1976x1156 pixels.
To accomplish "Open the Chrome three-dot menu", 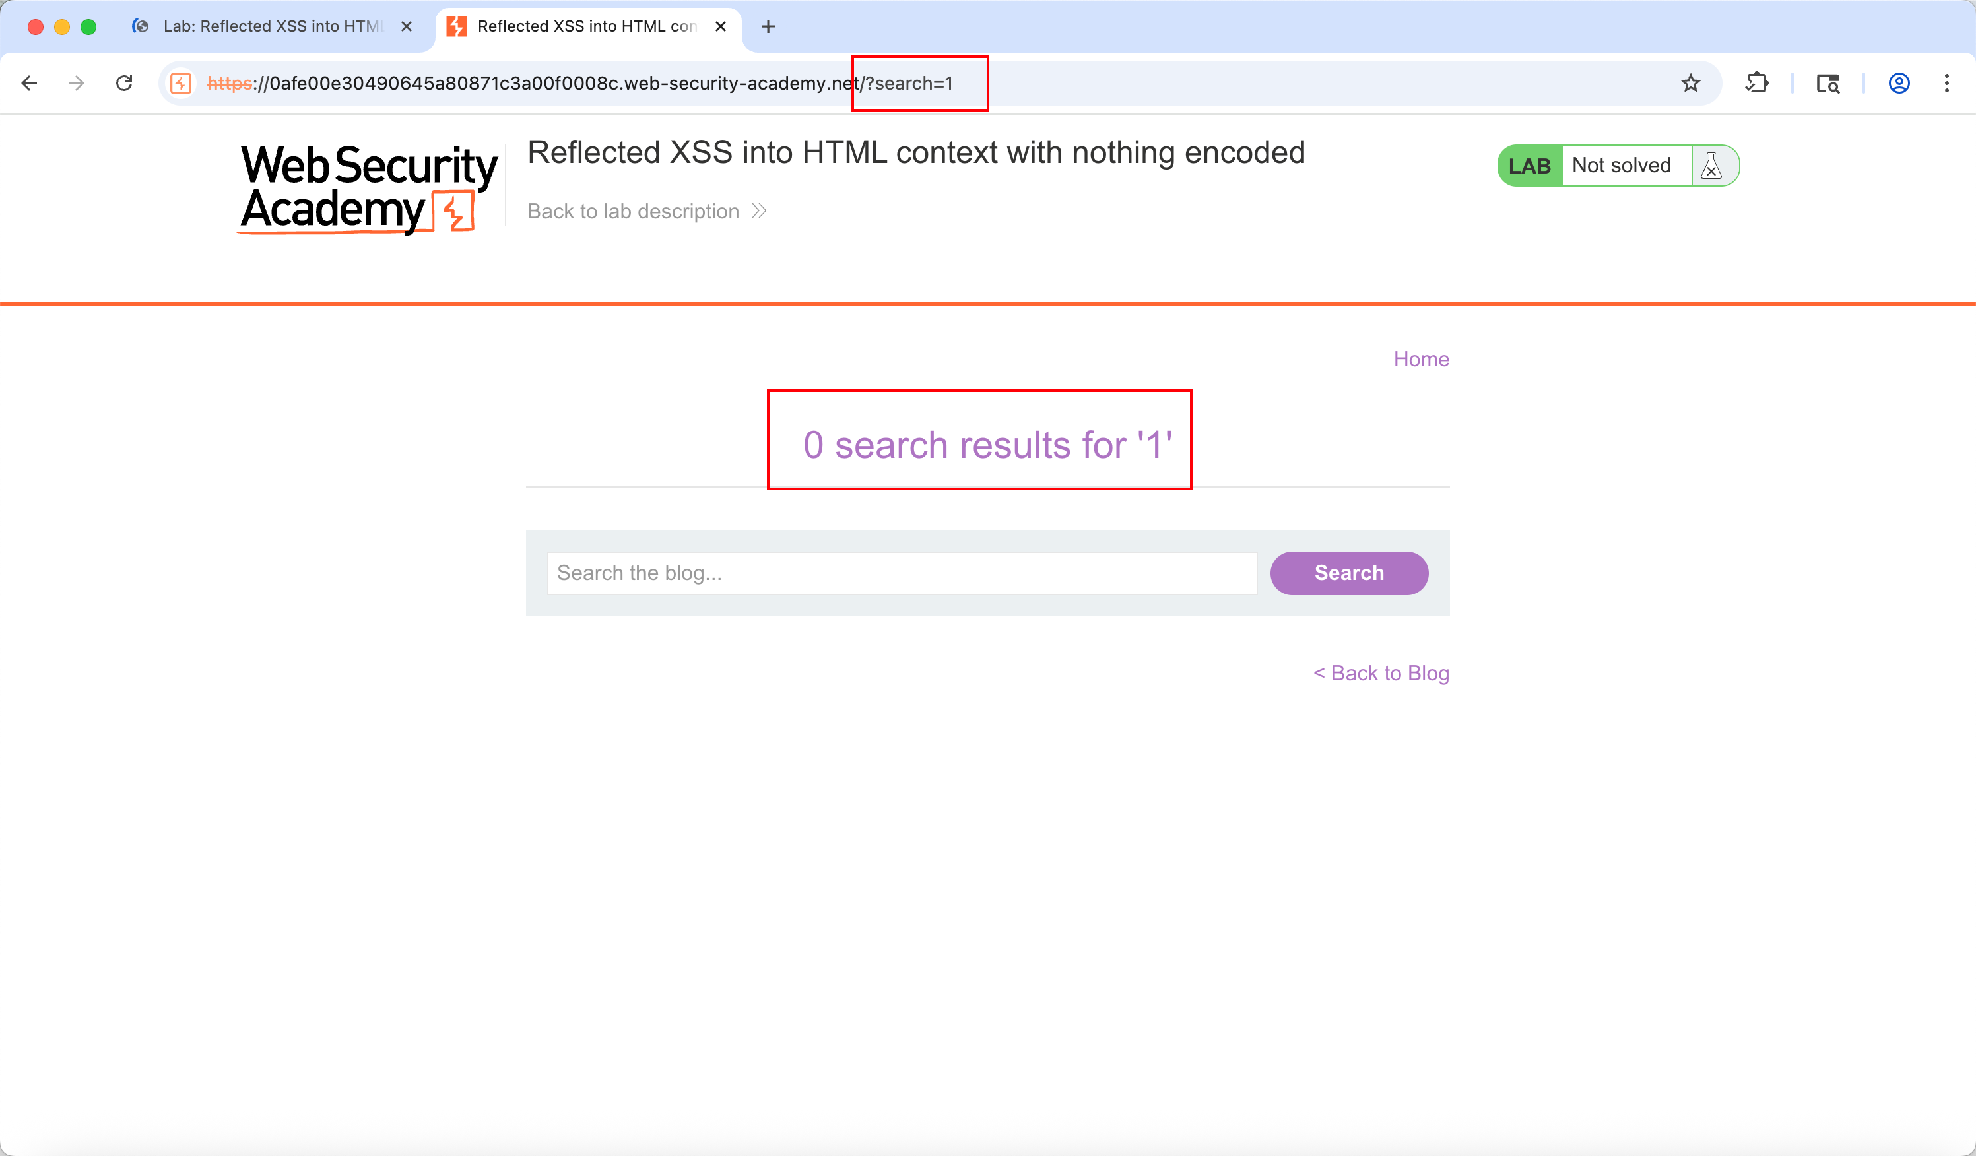I will (1946, 83).
